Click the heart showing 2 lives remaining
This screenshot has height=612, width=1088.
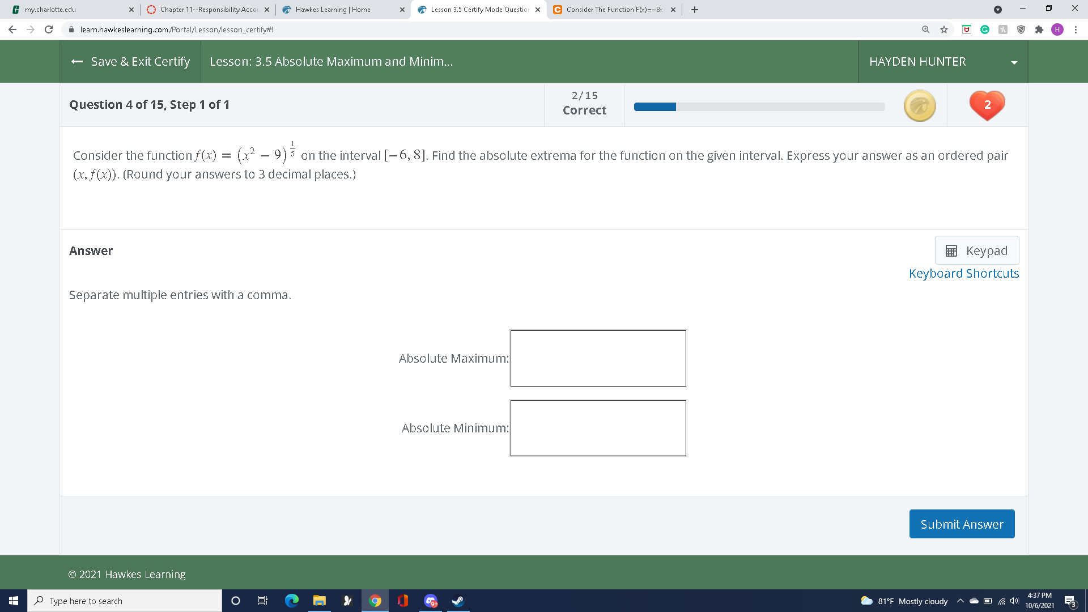click(987, 105)
